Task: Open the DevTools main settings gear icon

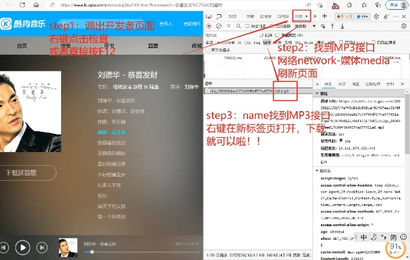Action: tap(376, 16)
